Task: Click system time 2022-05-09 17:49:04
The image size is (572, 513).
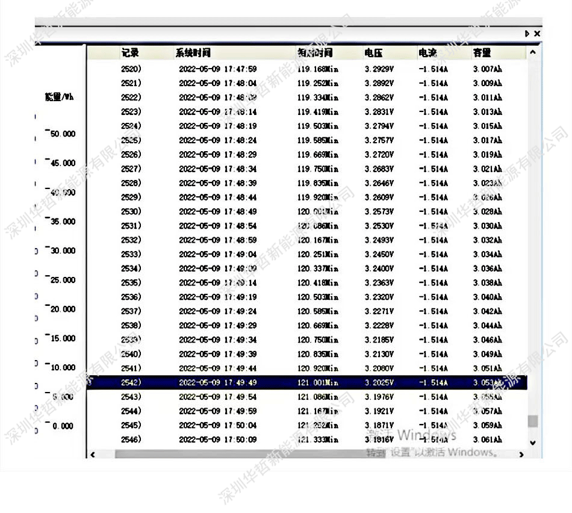Action: 218,254
